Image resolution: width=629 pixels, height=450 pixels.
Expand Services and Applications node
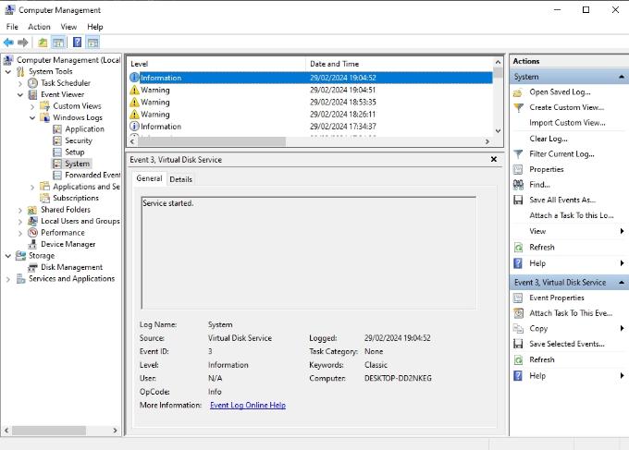(8, 279)
